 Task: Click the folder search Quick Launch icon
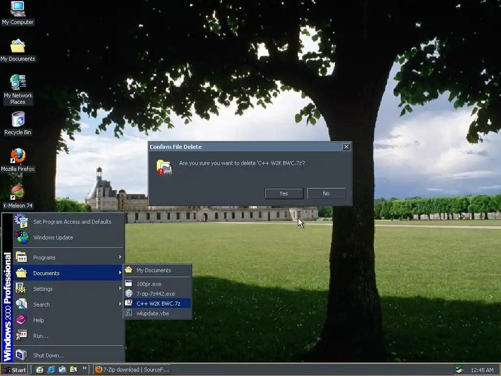click(73, 370)
